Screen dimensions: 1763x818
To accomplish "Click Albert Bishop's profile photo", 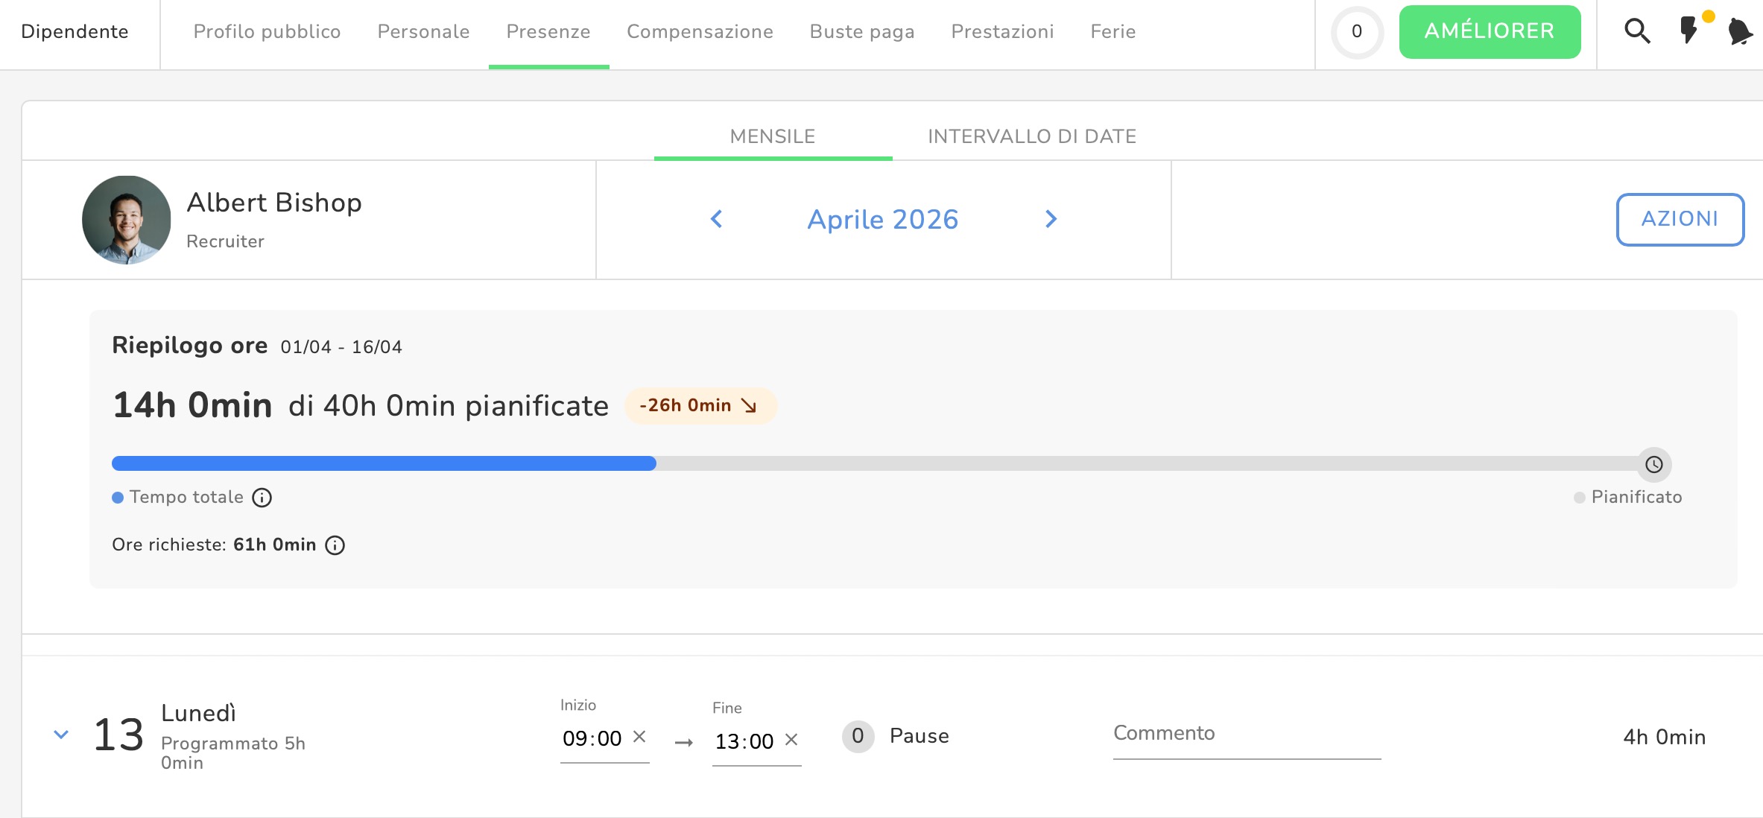I will click(x=127, y=220).
